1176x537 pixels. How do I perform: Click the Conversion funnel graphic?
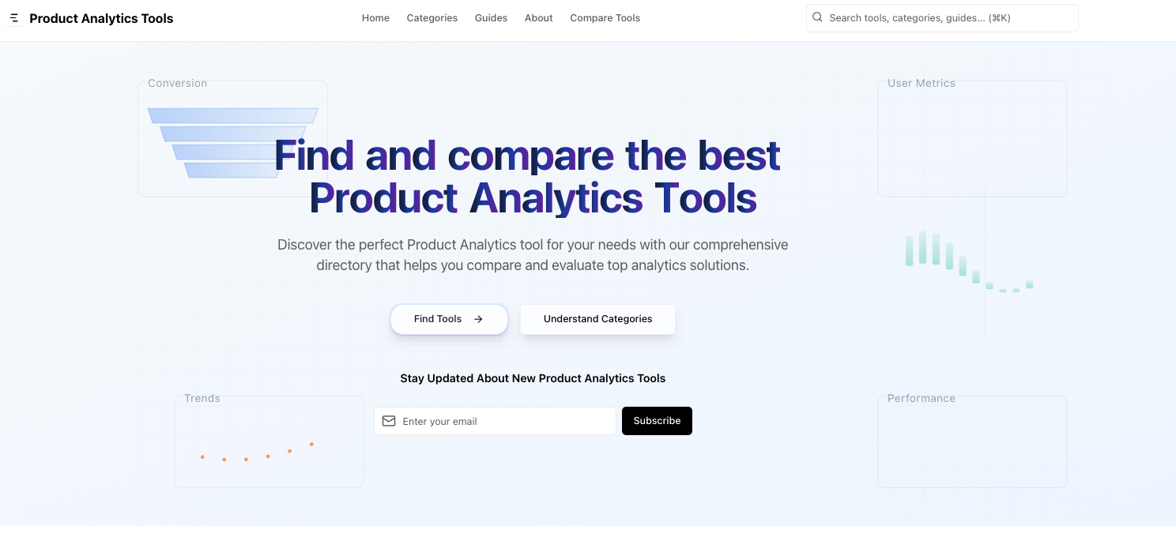232,141
